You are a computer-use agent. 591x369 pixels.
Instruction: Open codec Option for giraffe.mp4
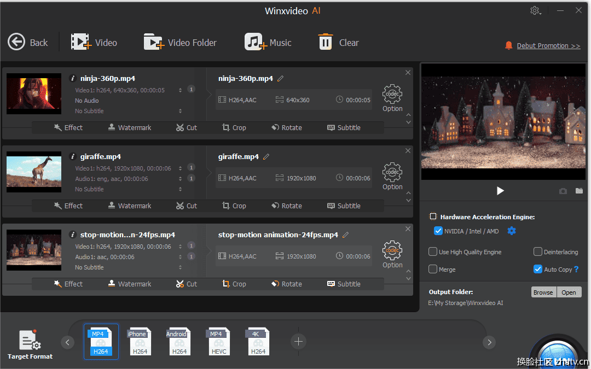pyautogui.click(x=392, y=176)
